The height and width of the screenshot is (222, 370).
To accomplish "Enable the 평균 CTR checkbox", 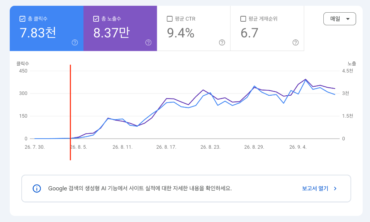I will pyautogui.click(x=170, y=19).
